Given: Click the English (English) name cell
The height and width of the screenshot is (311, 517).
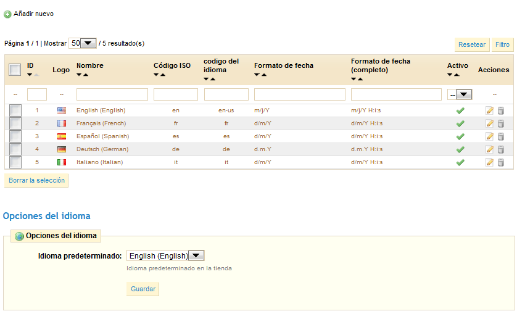Looking at the screenshot, I should point(101,110).
